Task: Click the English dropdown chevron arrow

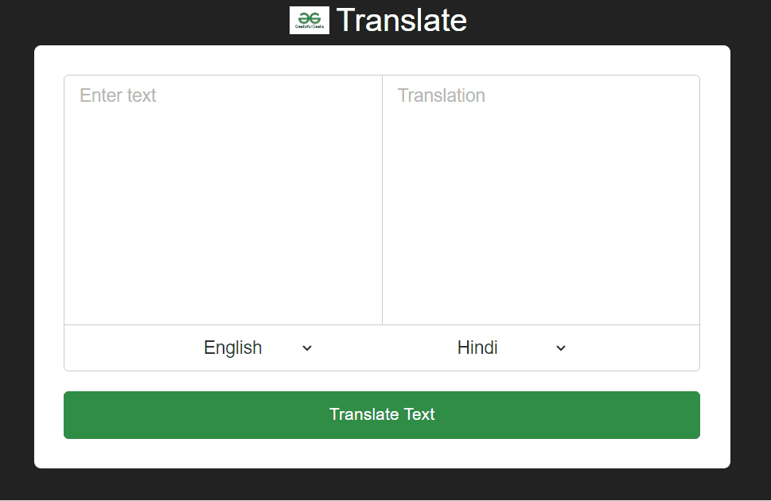Action: click(307, 348)
